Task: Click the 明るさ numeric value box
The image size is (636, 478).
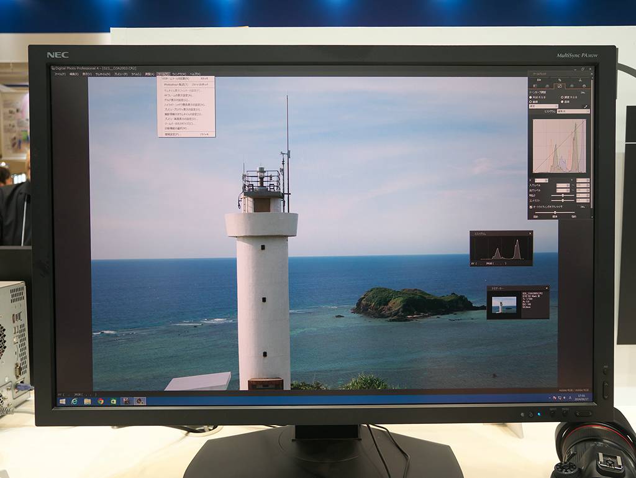Action: [583, 195]
